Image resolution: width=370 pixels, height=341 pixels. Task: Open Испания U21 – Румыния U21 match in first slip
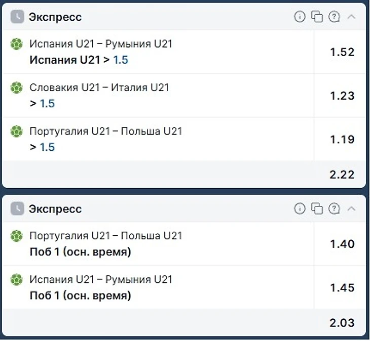click(101, 44)
